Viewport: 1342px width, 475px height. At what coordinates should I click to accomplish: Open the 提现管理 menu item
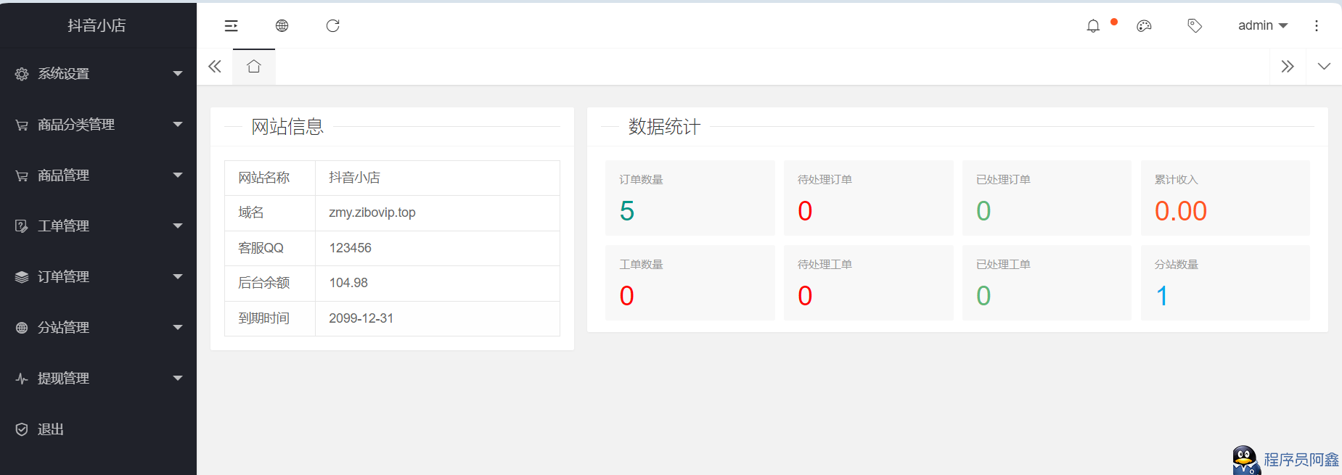tap(98, 379)
